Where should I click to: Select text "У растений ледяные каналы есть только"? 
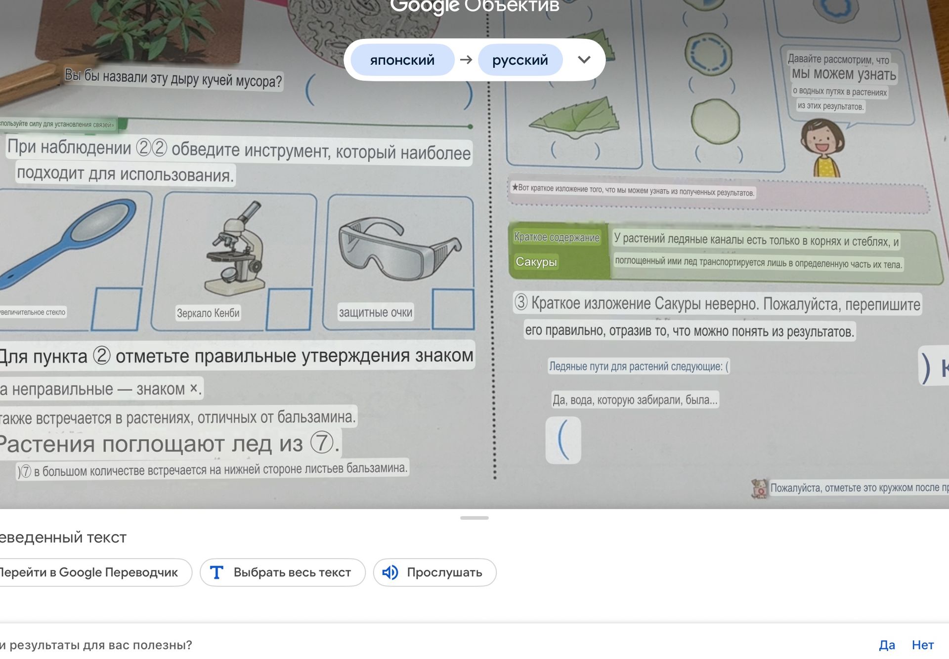click(x=756, y=240)
